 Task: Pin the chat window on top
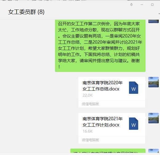131,5
